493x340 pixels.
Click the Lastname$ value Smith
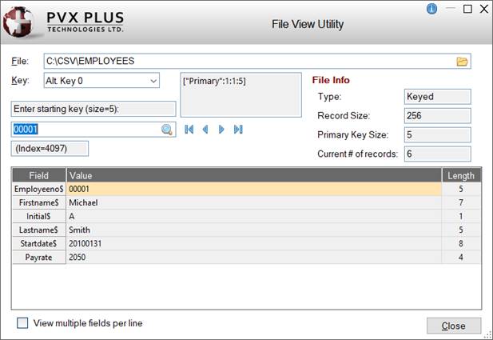82,230
